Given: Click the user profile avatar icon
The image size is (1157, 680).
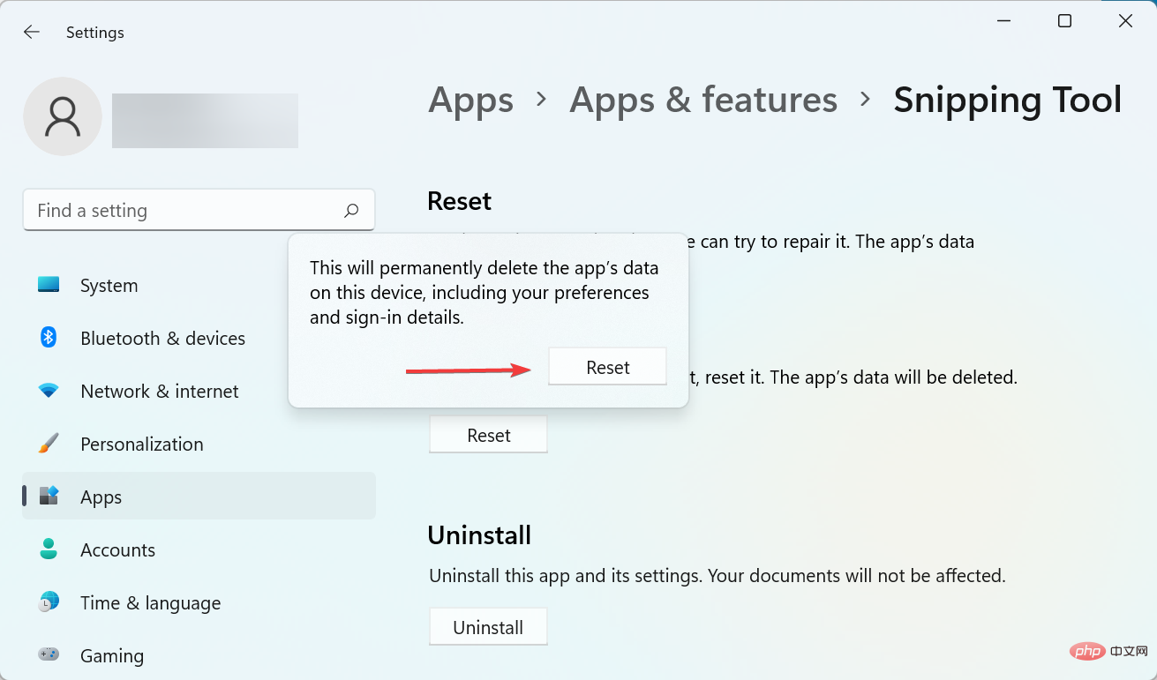Looking at the screenshot, I should (63, 116).
